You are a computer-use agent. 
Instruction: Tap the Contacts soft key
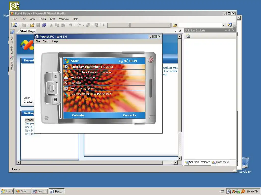point(129,115)
